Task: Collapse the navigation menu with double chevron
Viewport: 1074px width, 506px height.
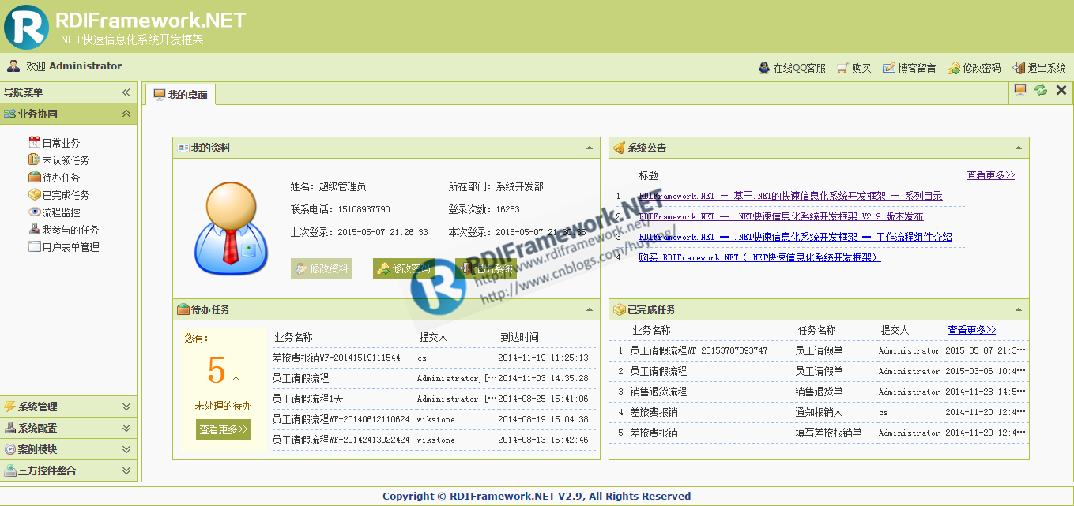Action: [126, 92]
